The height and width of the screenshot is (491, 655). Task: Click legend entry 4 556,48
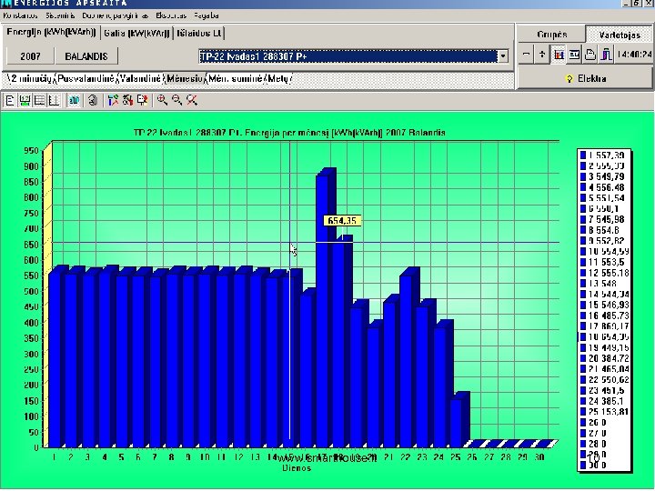coord(602,187)
